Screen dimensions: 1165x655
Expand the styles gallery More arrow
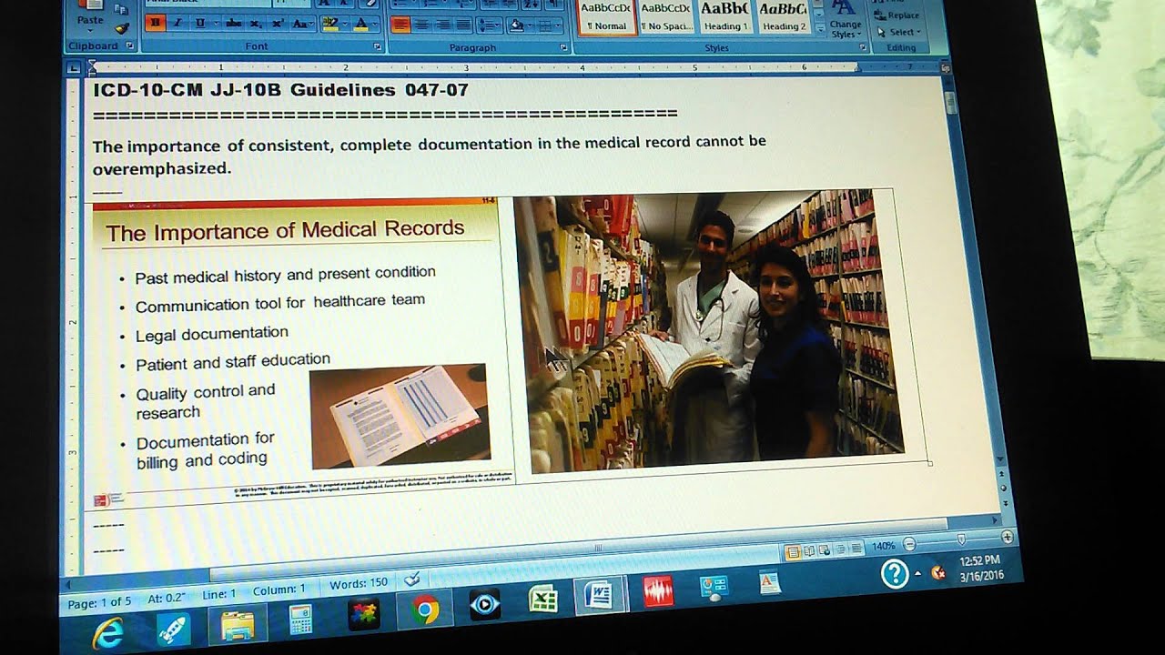click(x=819, y=29)
